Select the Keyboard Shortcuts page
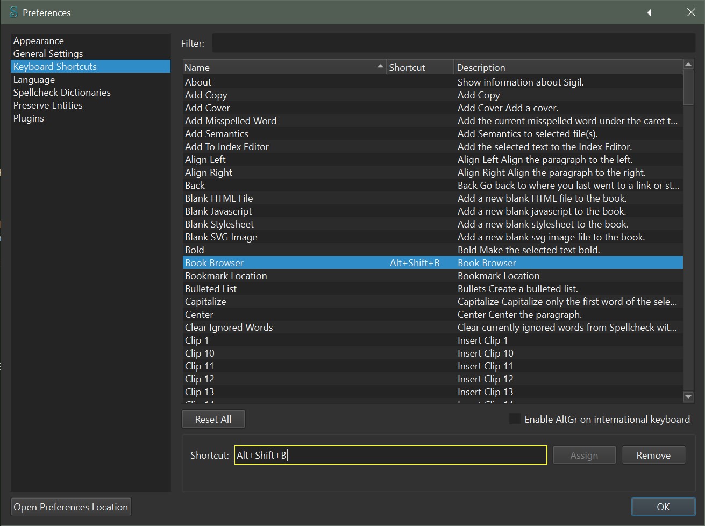 [90, 67]
